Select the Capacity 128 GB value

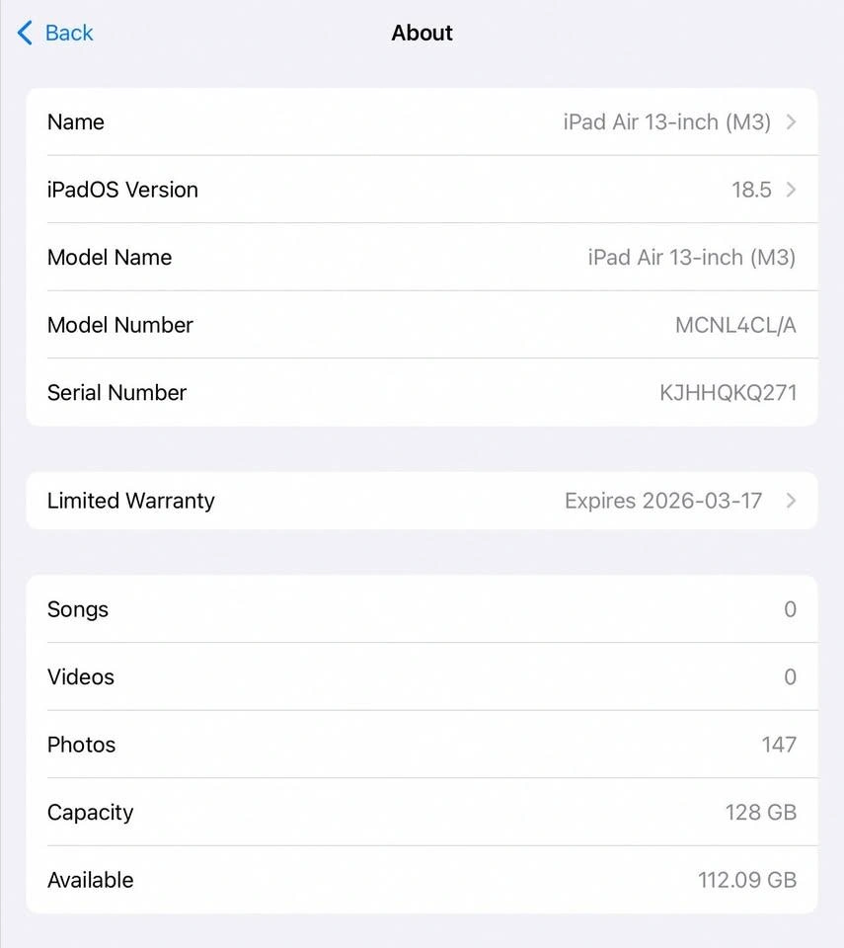pyautogui.click(x=760, y=813)
